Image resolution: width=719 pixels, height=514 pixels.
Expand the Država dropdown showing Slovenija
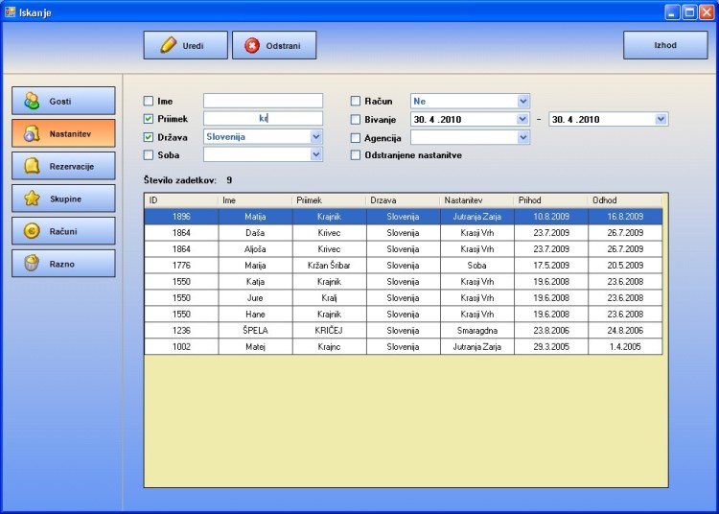(316, 137)
